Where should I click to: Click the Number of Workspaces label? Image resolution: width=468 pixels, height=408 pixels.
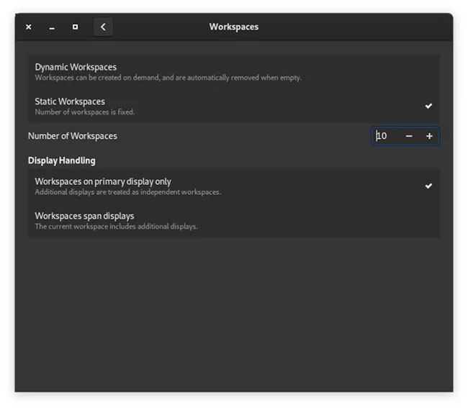[73, 136]
